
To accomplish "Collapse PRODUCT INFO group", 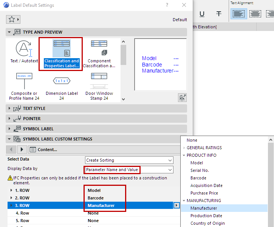I will point(184,155).
